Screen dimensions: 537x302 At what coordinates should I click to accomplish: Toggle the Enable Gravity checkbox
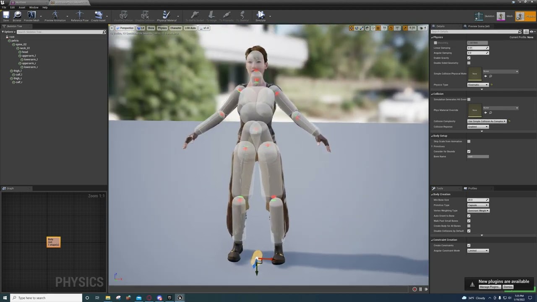469,58
